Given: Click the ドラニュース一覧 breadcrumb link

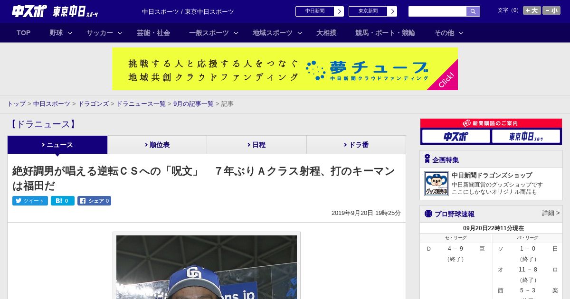Looking at the screenshot, I should click(x=141, y=104).
